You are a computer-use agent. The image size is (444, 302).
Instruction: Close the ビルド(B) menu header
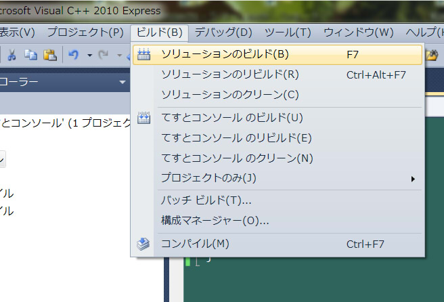click(x=160, y=33)
